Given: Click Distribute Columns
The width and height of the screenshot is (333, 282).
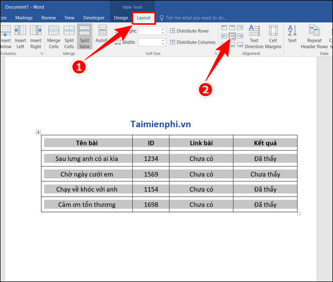Looking at the screenshot, I should coord(192,42).
